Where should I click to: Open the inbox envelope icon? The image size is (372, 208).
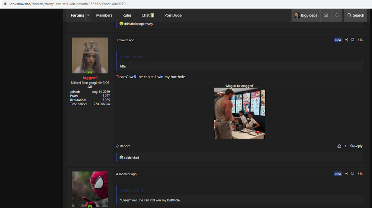point(326,15)
